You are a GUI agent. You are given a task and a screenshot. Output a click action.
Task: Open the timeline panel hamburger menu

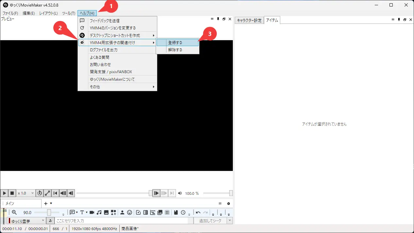pos(220,203)
